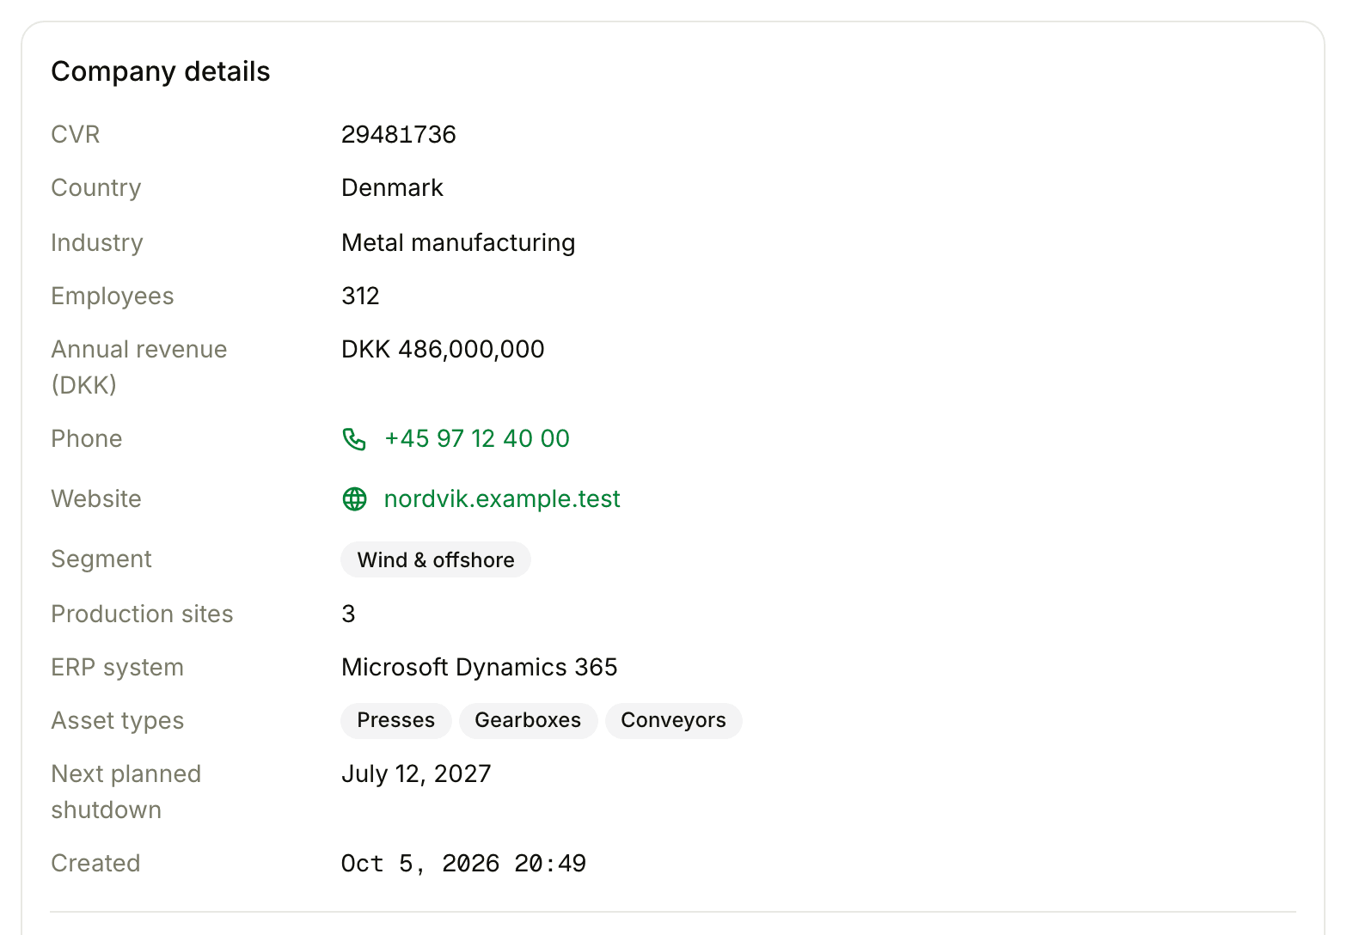Screen dimensions: 1347x935
Task: Select the CVR number 29481736
Action: [399, 134]
